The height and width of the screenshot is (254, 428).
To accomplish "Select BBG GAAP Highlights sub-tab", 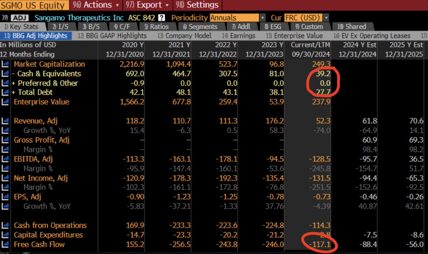I will (112, 36).
